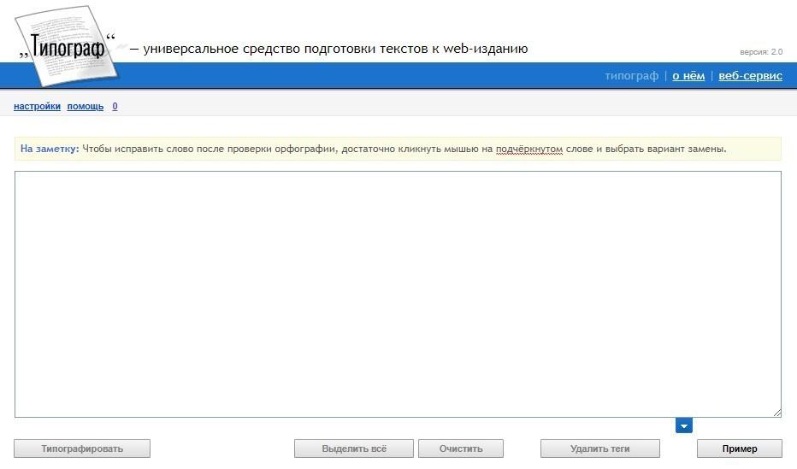Click the «На заметку:» note label
Image resolution: width=797 pixels, height=469 pixels.
(x=50, y=149)
